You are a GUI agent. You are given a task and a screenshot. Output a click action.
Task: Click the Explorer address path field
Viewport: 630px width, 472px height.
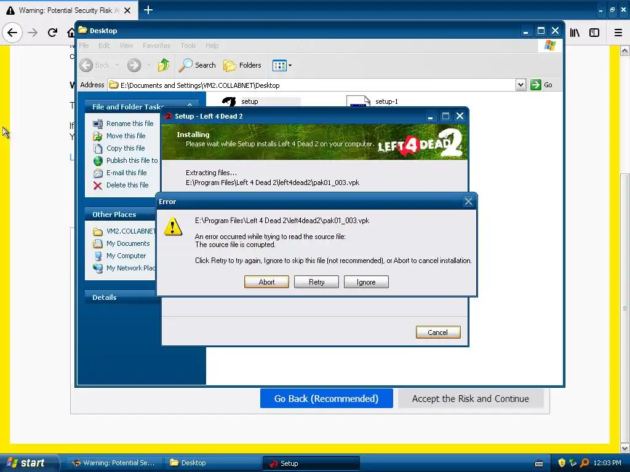[x=312, y=85]
